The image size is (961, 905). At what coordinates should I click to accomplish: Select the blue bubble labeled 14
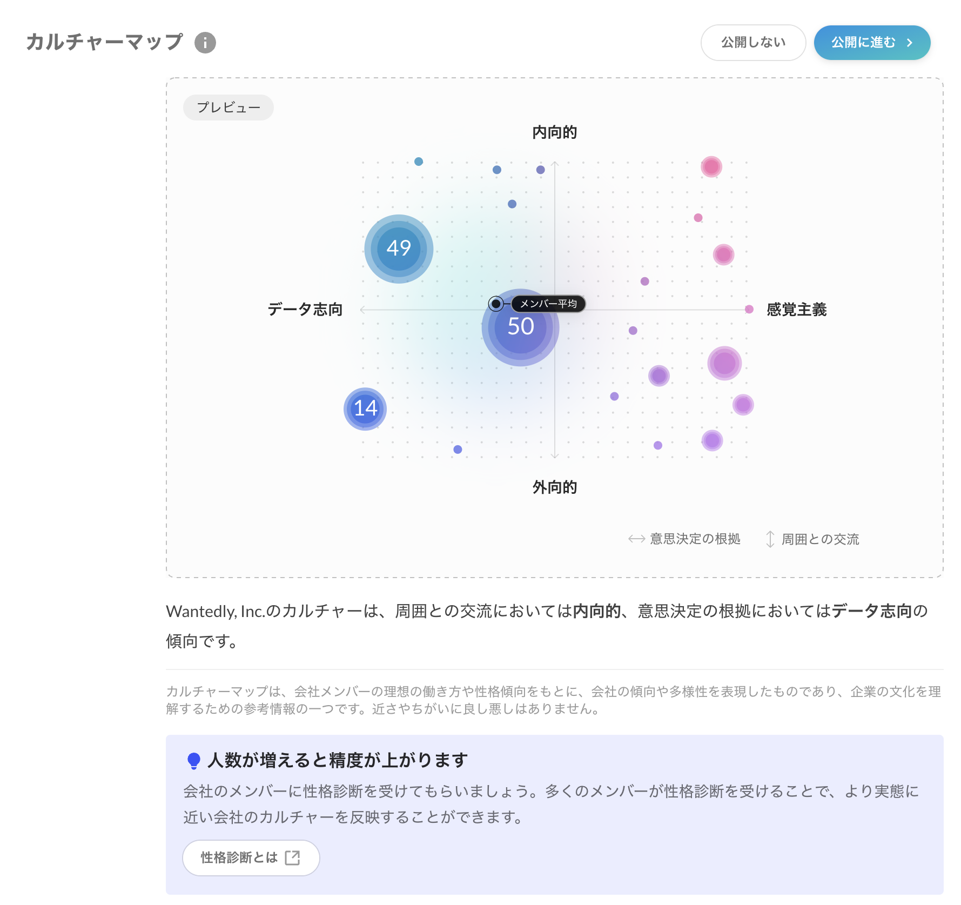[365, 408]
